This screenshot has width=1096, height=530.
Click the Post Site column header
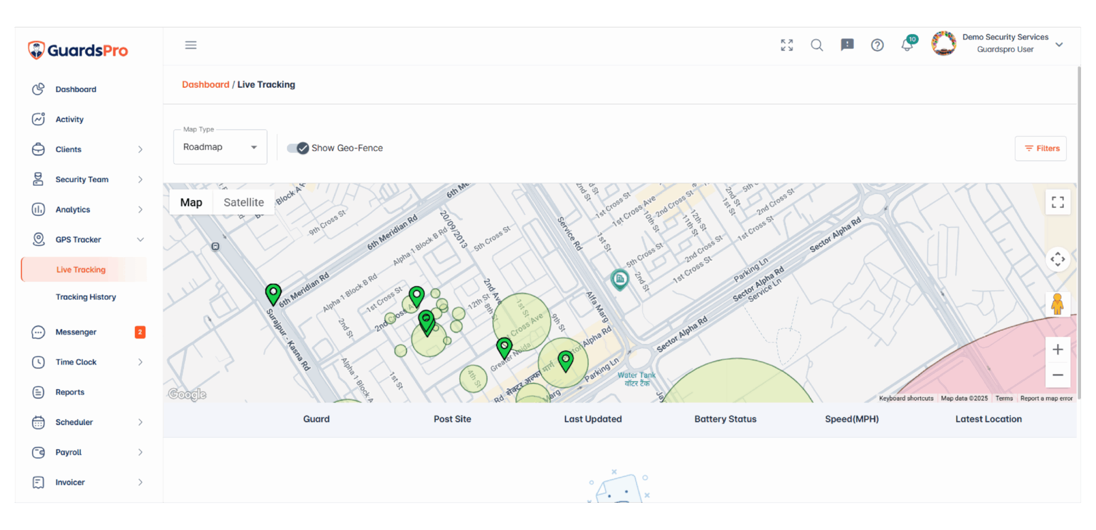[452, 419]
